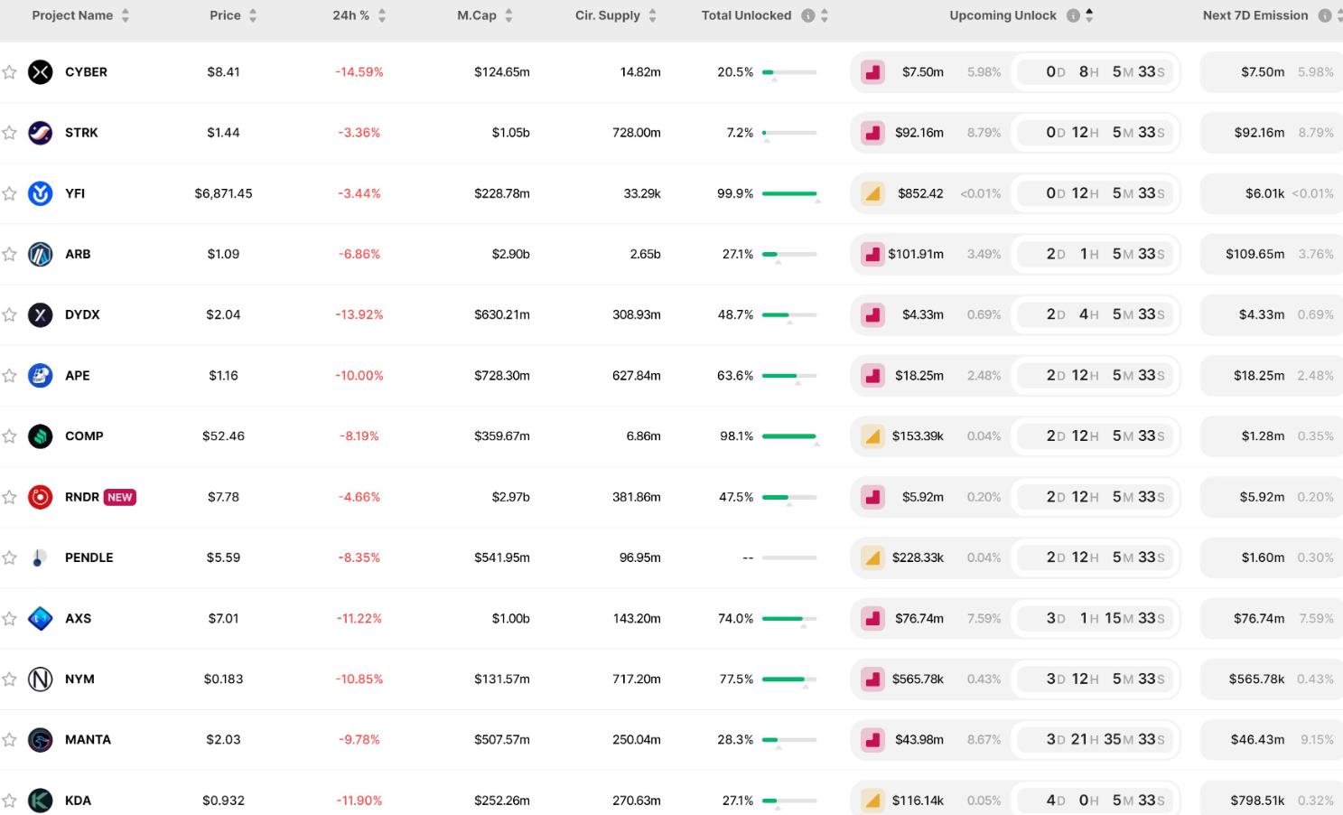1343x815 pixels.
Task: Open the CYBER project link
Action: tap(86, 72)
